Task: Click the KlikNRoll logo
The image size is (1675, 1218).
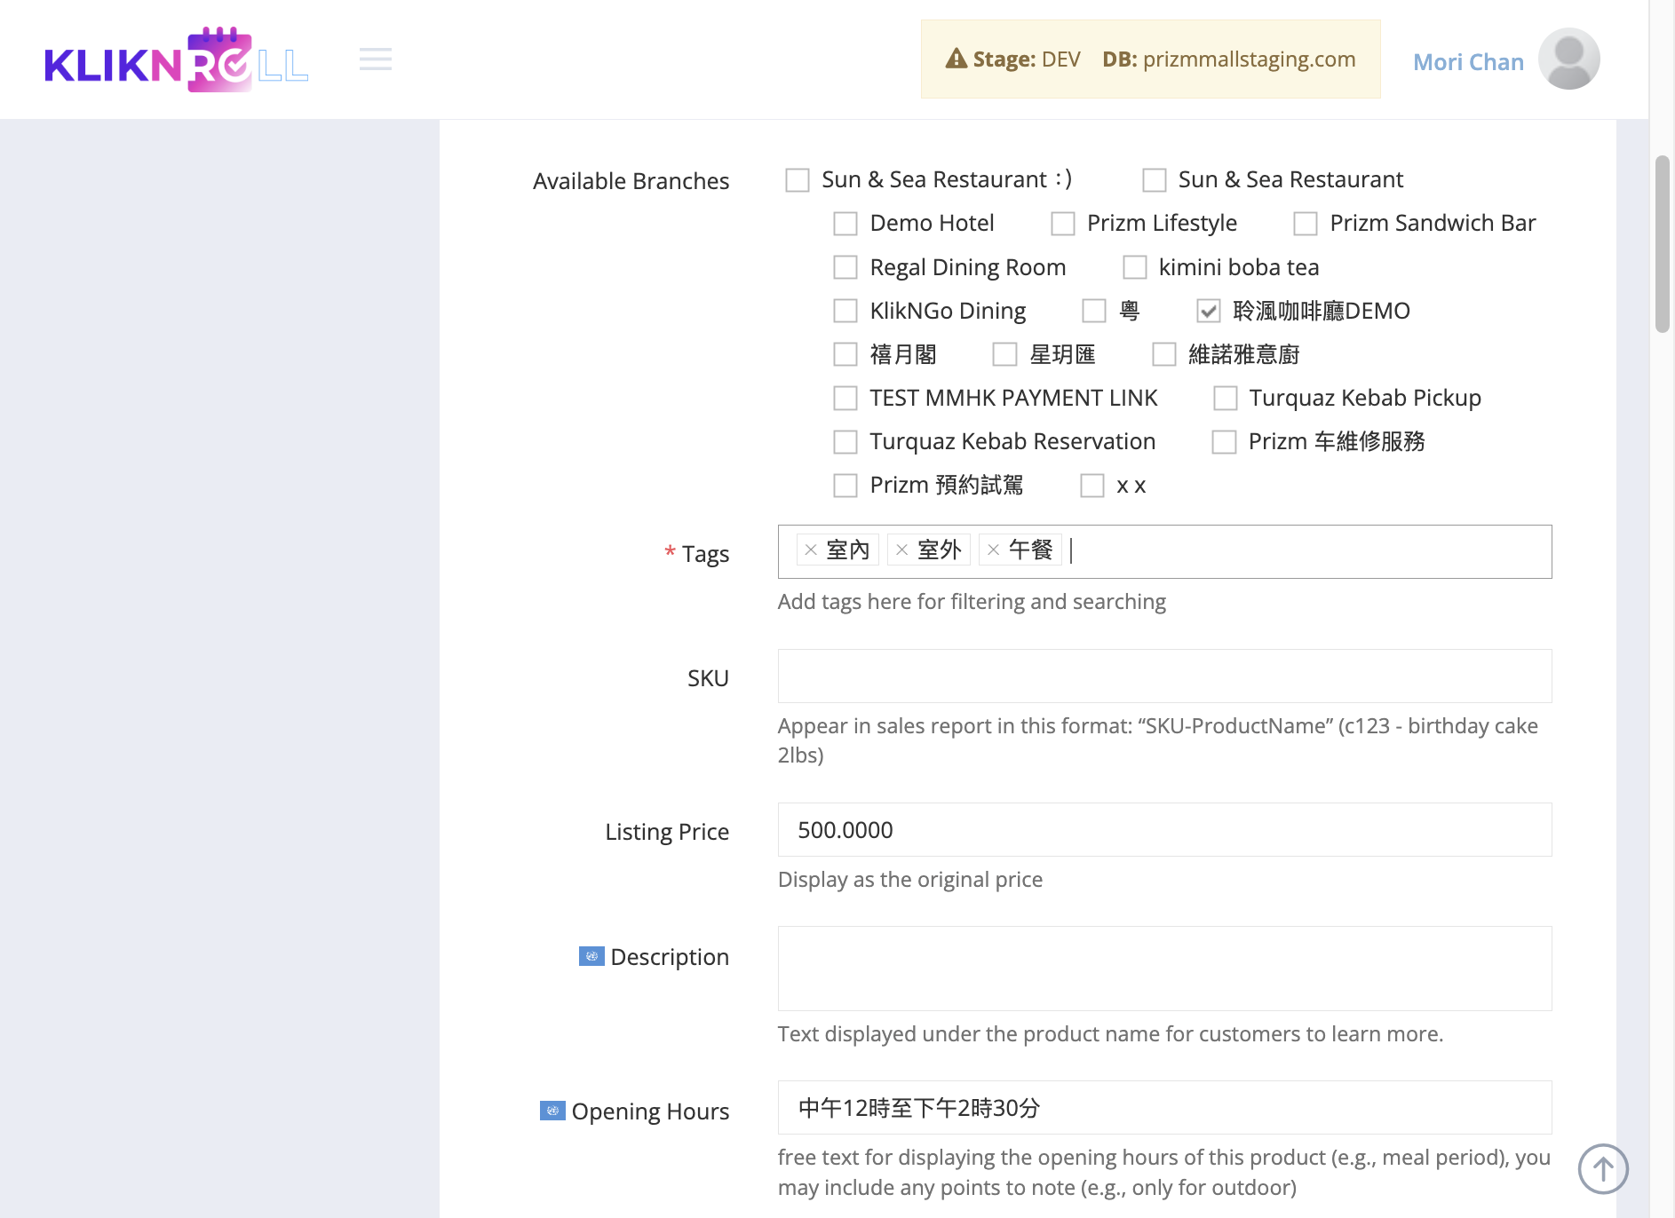Action: 177,59
